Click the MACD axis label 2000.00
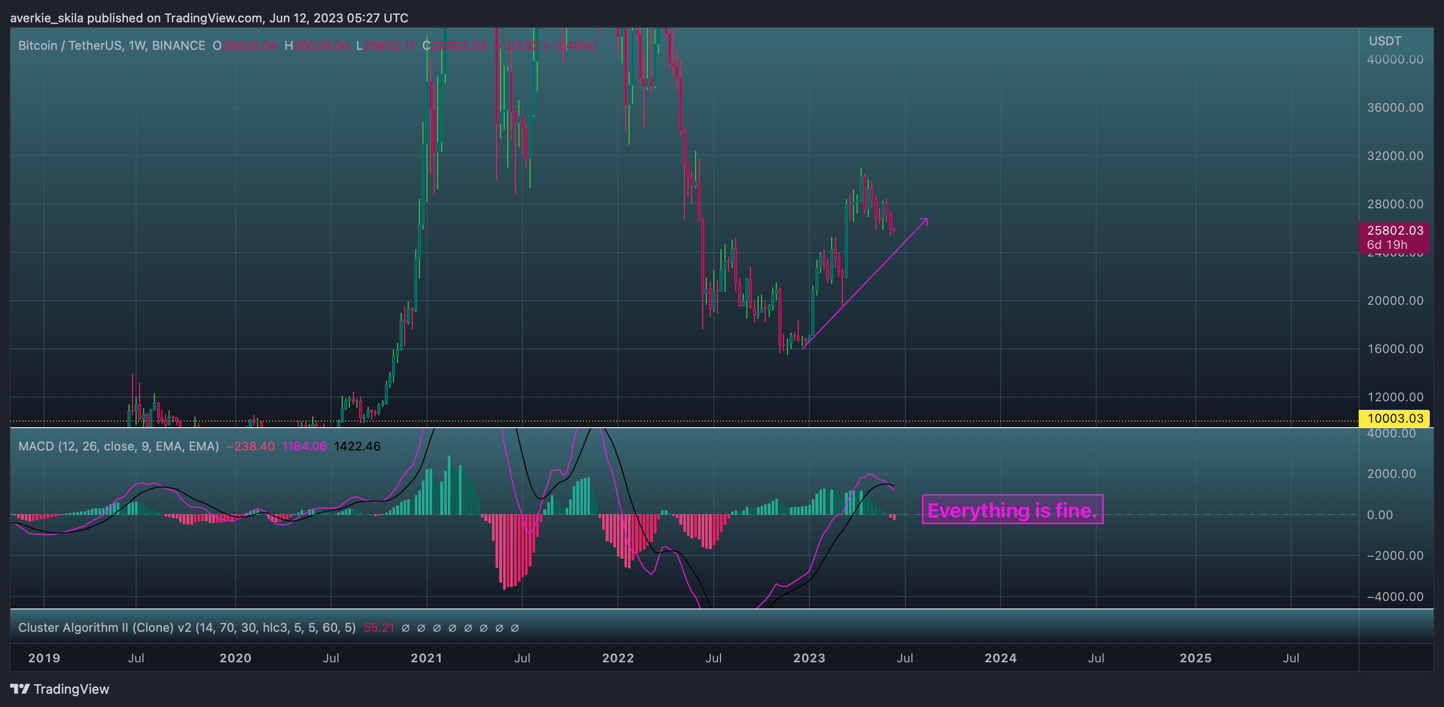 tap(1391, 474)
